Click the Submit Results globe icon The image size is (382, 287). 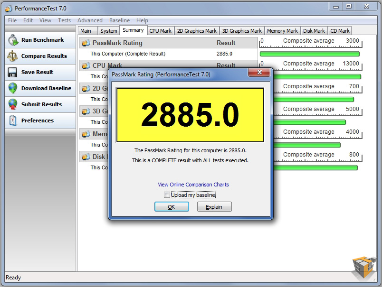pos(13,104)
